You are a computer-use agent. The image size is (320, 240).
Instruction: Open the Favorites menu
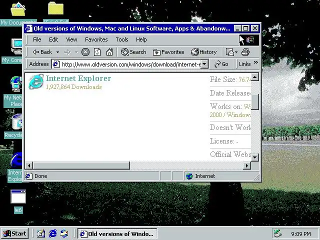click(96, 39)
